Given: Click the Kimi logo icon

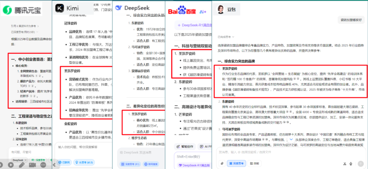Looking at the screenshot, I should point(60,8).
